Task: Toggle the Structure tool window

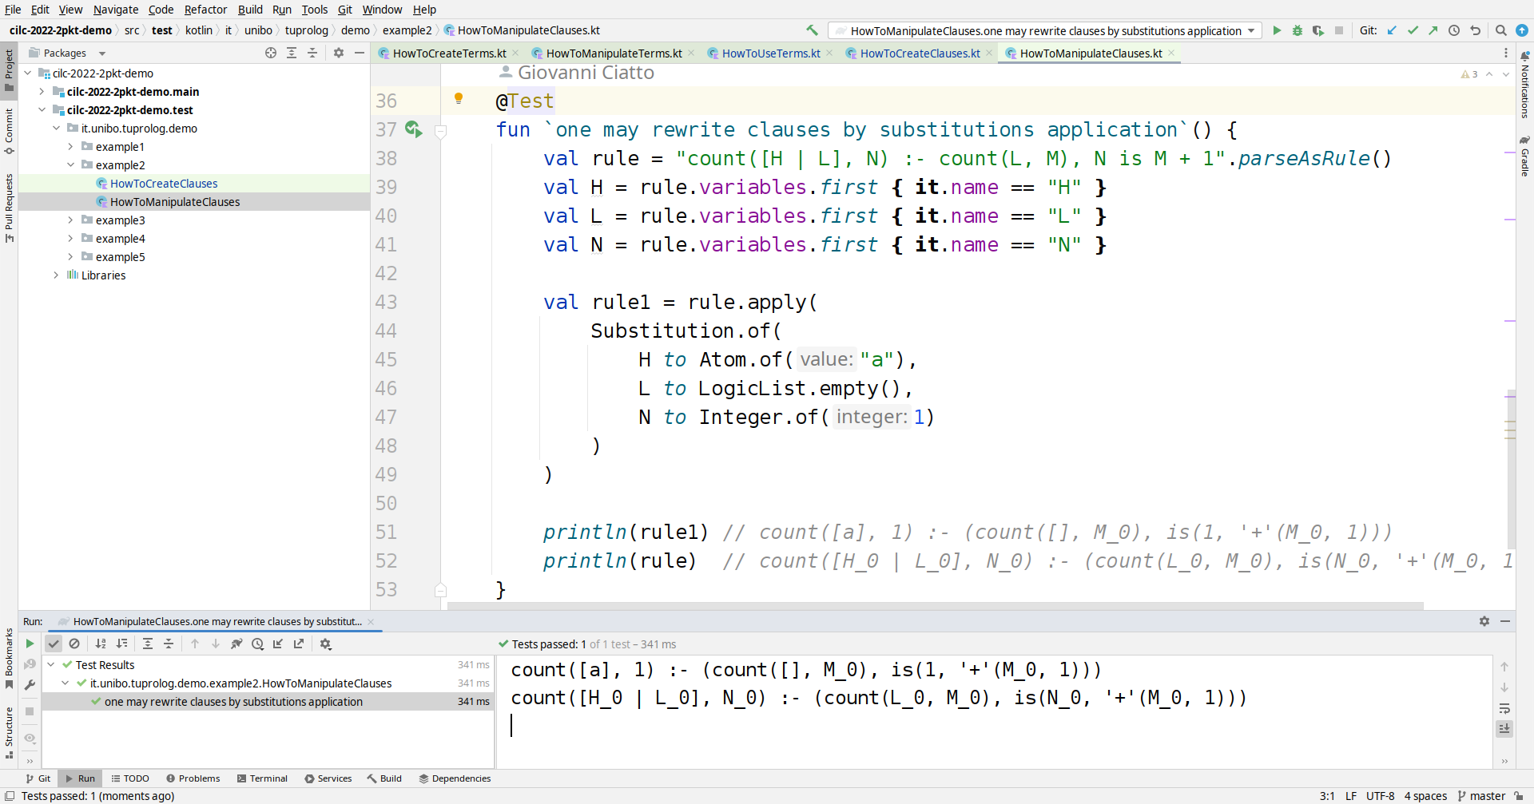Action: [x=9, y=732]
